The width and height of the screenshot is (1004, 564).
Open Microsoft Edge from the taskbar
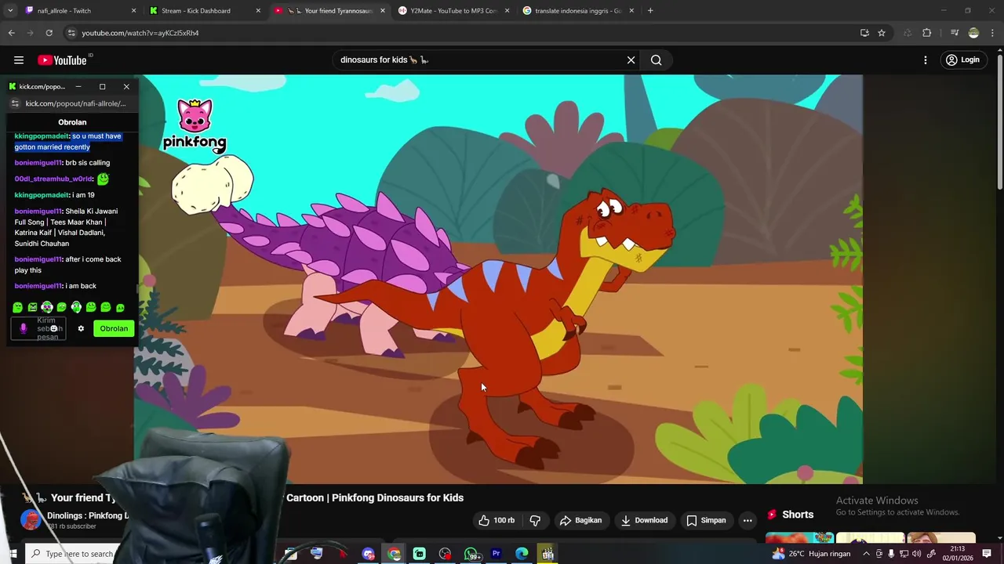pyautogui.click(x=522, y=554)
